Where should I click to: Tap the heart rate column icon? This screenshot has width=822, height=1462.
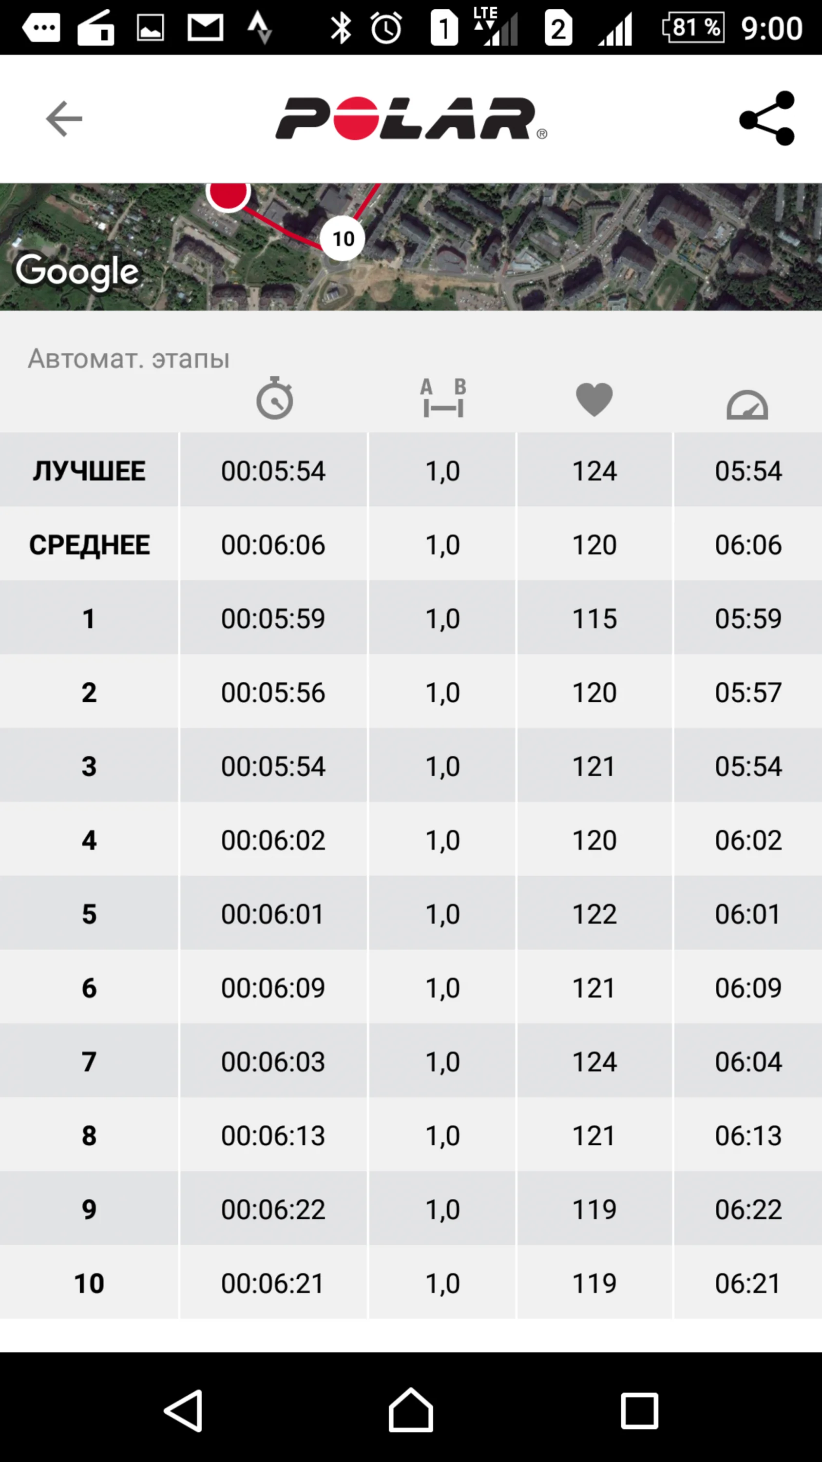[x=594, y=399]
